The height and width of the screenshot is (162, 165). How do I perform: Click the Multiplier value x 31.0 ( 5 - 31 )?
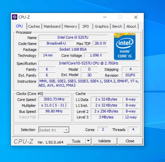[x=54, y=105]
